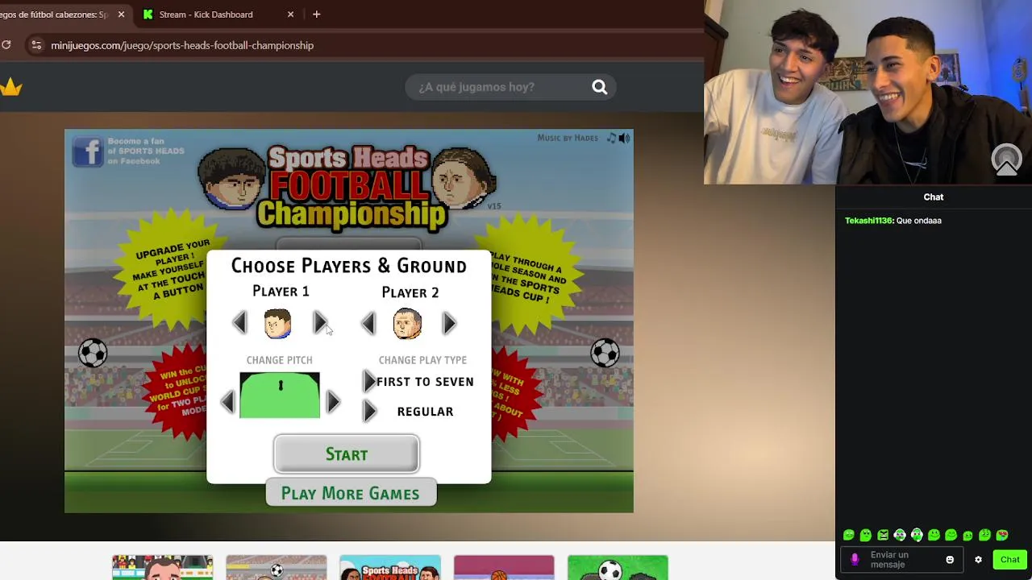The height and width of the screenshot is (580, 1032).
Task: Close the Kick Dashboard tab
Action: [290, 14]
